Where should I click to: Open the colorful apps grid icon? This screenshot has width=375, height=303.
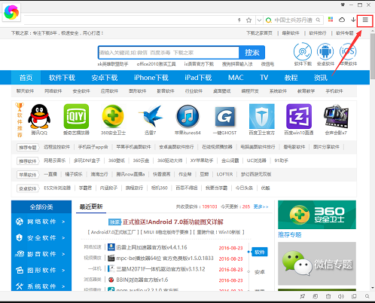(331, 20)
